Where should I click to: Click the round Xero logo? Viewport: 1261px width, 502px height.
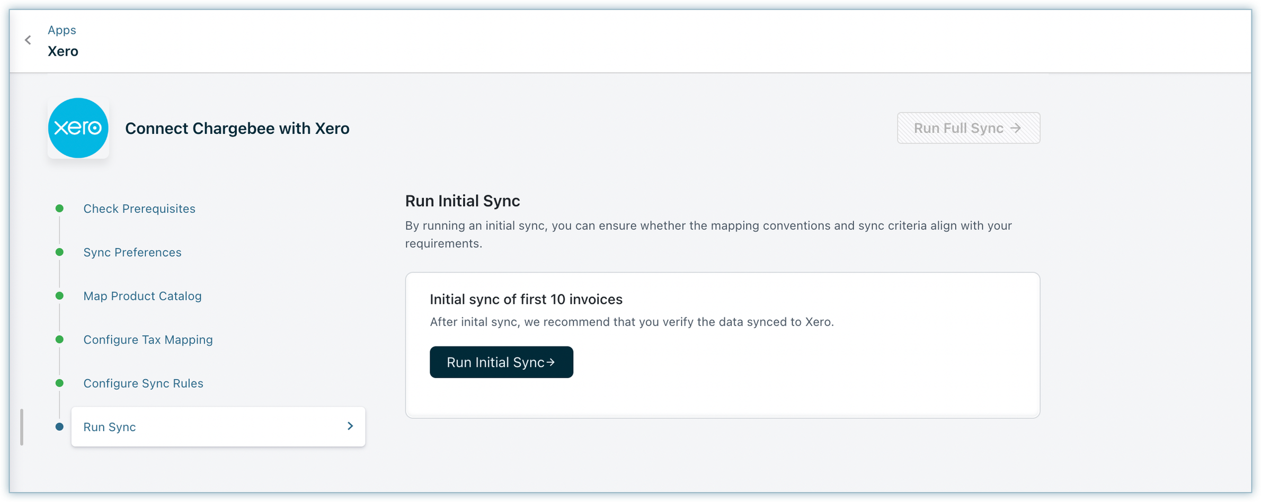(78, 128)
